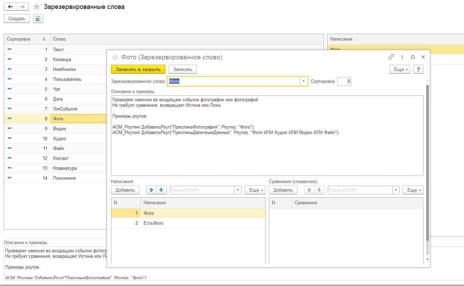Click the back navigation arrow
This screenshot has width=464, height=286.
[x=11, y=7]
